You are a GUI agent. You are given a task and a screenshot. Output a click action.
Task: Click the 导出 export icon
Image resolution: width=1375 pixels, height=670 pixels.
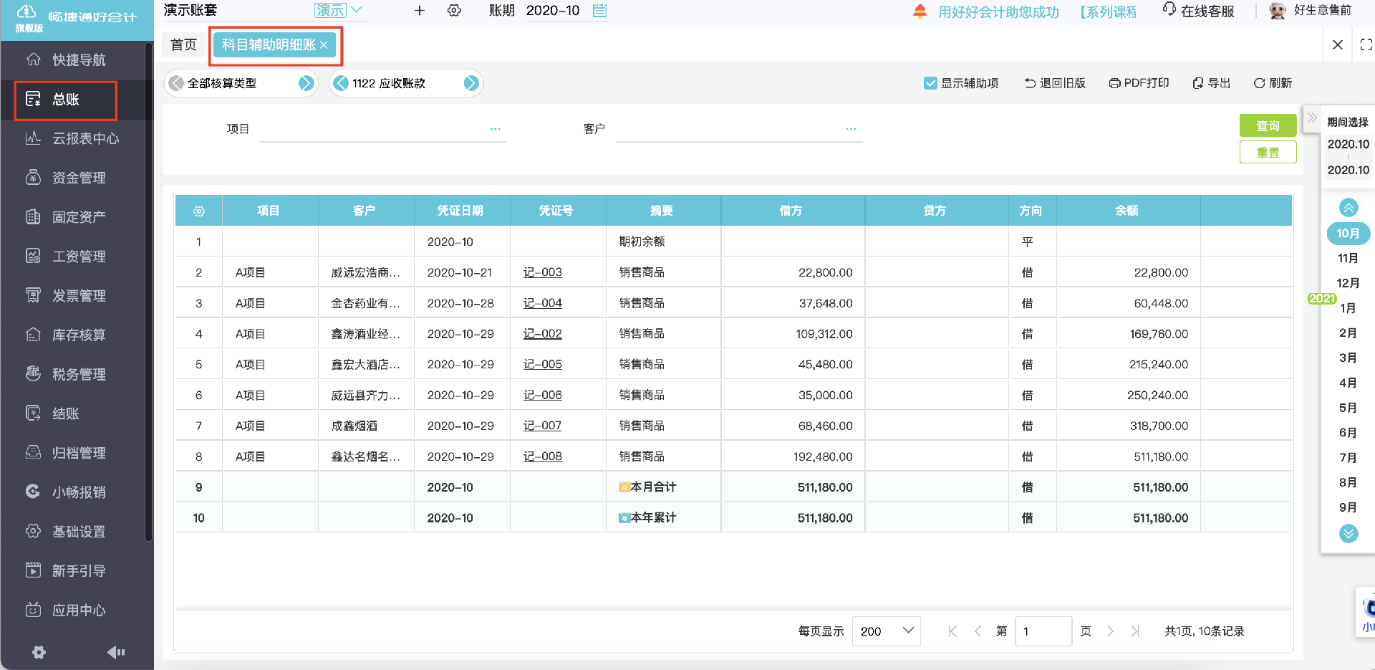pyautogui.click(x=1197, y=83)
